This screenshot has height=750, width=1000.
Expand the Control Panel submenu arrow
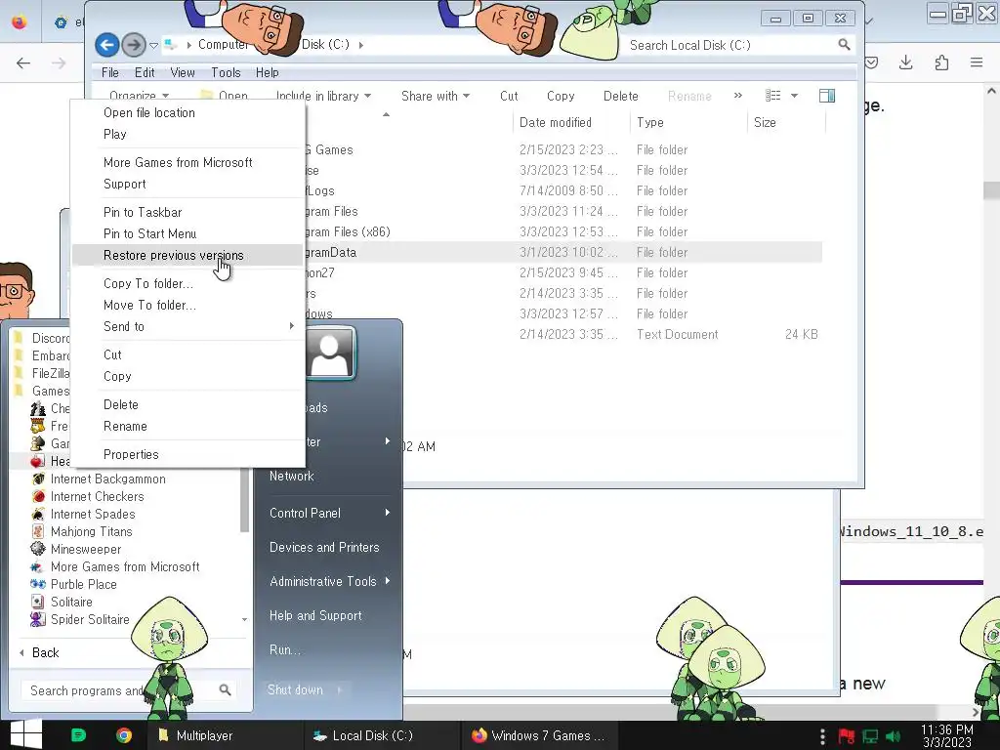[x=387, y=513]
